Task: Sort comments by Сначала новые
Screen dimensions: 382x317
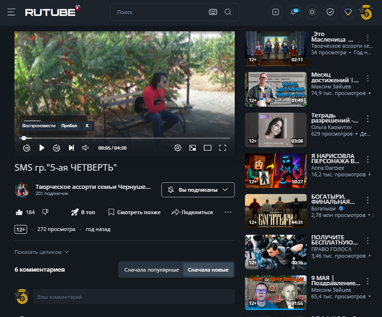Action: [208, 270]
